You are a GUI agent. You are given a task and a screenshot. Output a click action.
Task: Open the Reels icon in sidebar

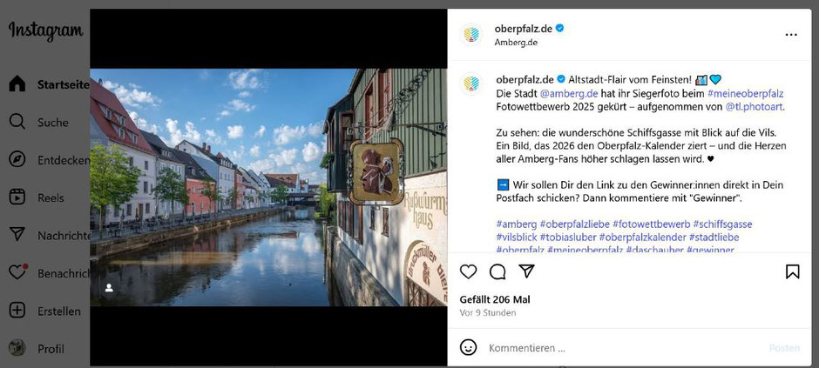click(x=17, y=197)
